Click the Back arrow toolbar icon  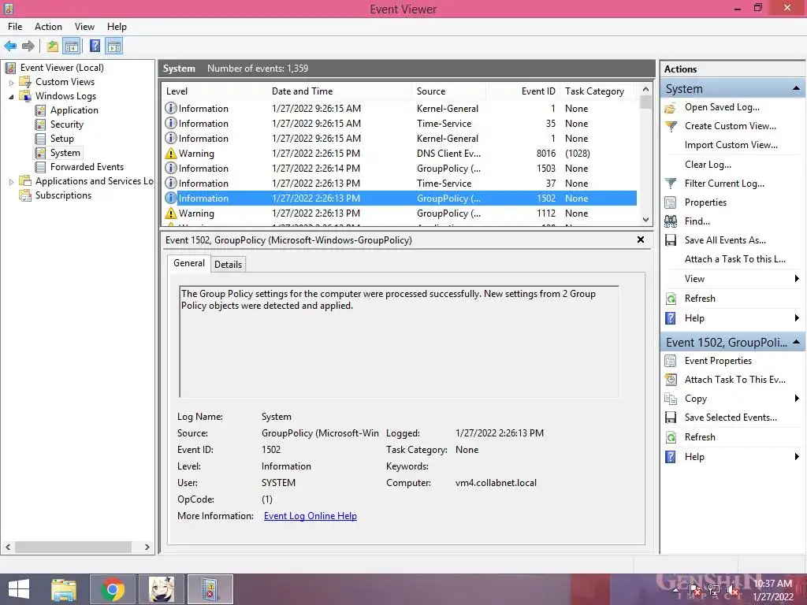click(x=10, y=46)
